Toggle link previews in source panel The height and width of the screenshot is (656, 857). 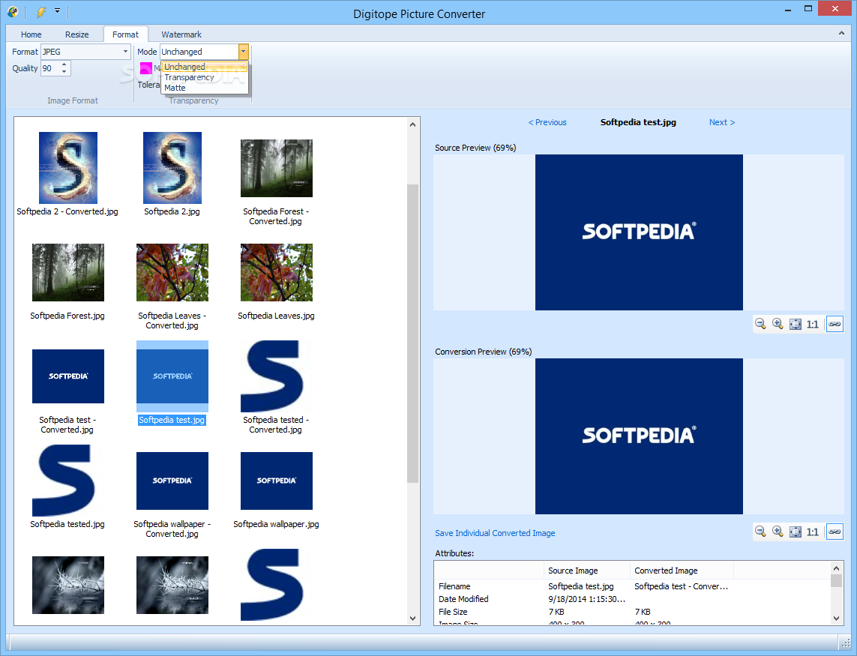[x=835, y=324]
